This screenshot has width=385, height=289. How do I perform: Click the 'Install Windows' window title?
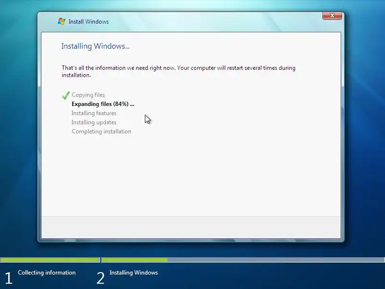coord(89,22)
